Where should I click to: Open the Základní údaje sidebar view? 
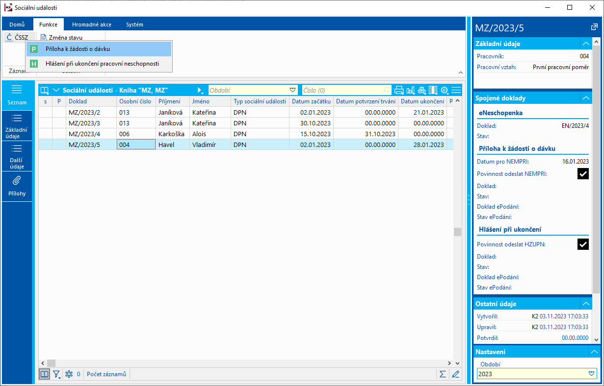(x=17, y=126)
